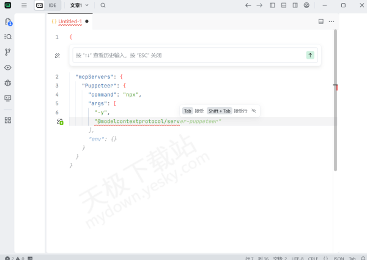This screenshot has width=367, height=260.
Task: Open the Source Control branch icon
Action: tap(8, 52)
